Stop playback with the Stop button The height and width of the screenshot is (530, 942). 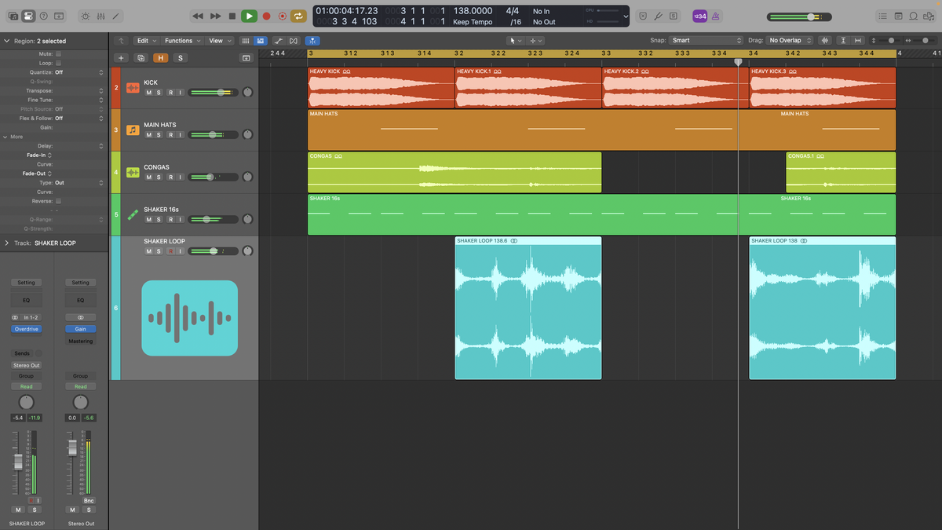[232, 16]
